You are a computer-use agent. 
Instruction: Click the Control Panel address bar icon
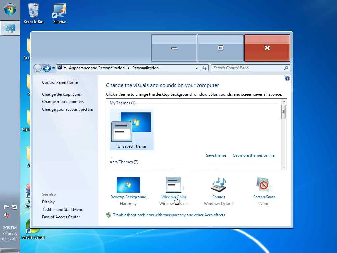(60, 68)
